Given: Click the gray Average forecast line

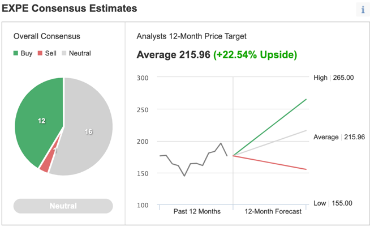Looking at the screenshot, I should click(270, 143).
